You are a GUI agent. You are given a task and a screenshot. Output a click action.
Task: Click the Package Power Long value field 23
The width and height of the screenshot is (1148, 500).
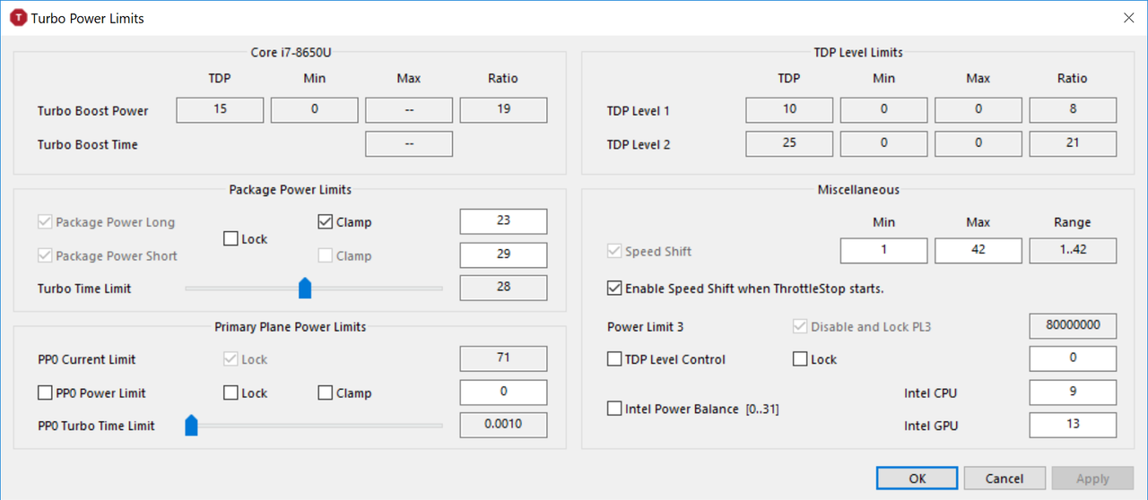tap(503, 221)
